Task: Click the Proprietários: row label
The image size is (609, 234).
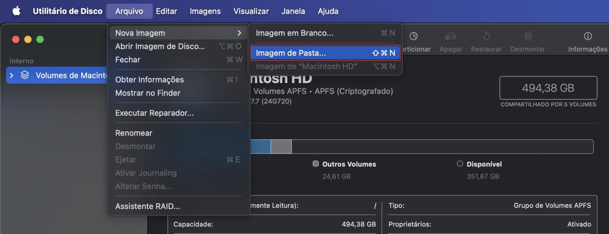Action: pyautogui.click(x=409, y=224)
